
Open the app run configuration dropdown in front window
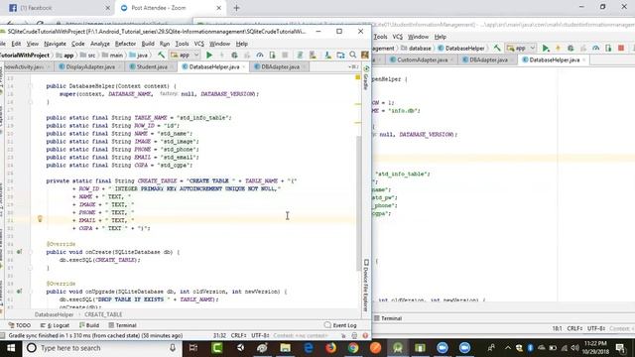[185, 56]
